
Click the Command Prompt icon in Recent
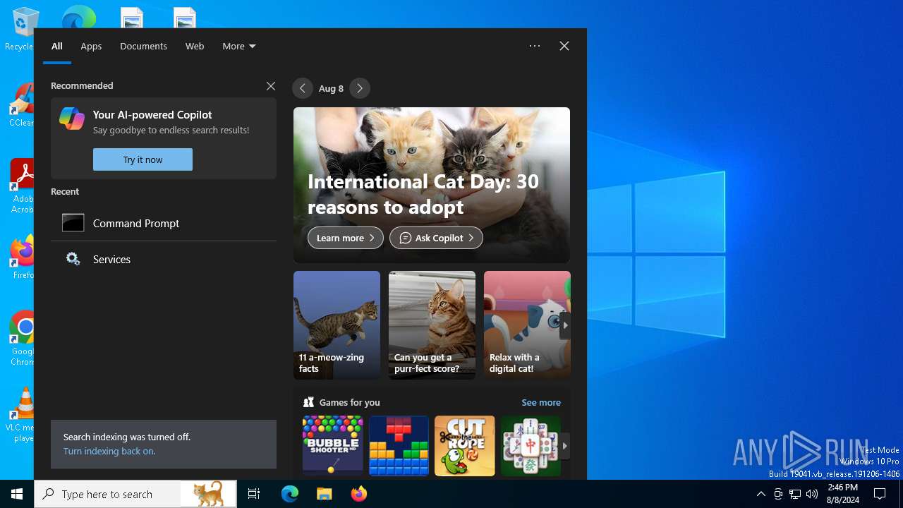click(73, 223)
